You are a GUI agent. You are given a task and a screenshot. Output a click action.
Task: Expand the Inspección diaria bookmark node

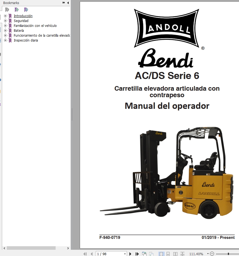pos(5,40)
